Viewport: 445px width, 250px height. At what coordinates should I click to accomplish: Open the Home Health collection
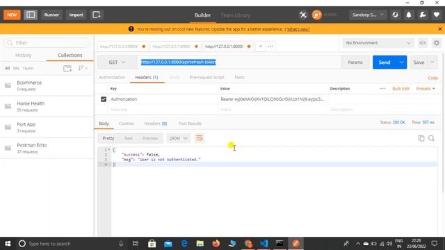click(x=47, y=106)
